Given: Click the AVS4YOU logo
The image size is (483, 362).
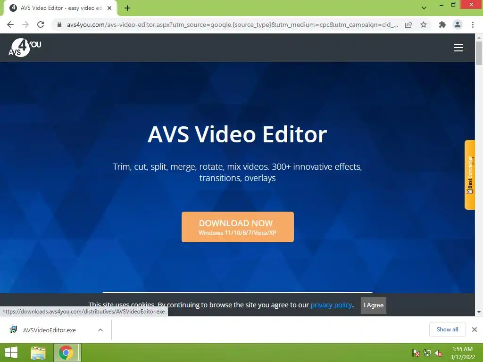Looking at the screenshot, I should [x=25, y=48].
